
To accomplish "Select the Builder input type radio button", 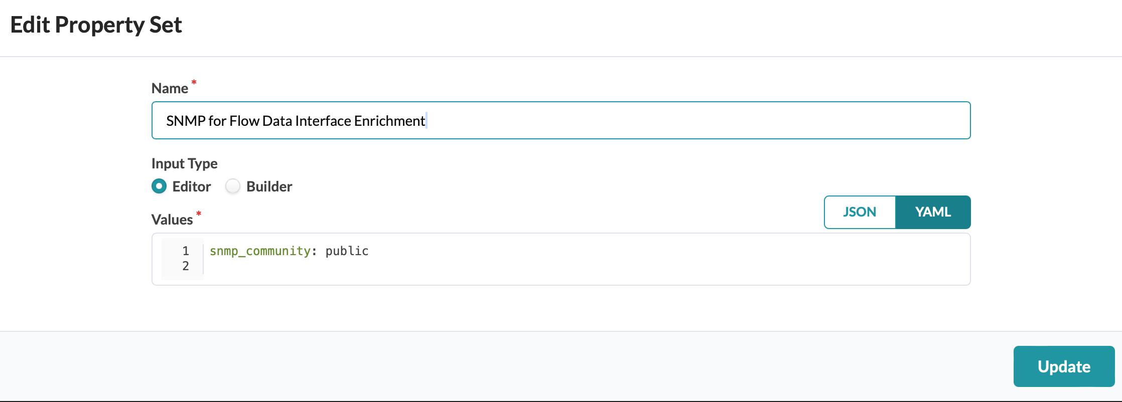I will 233,186.
